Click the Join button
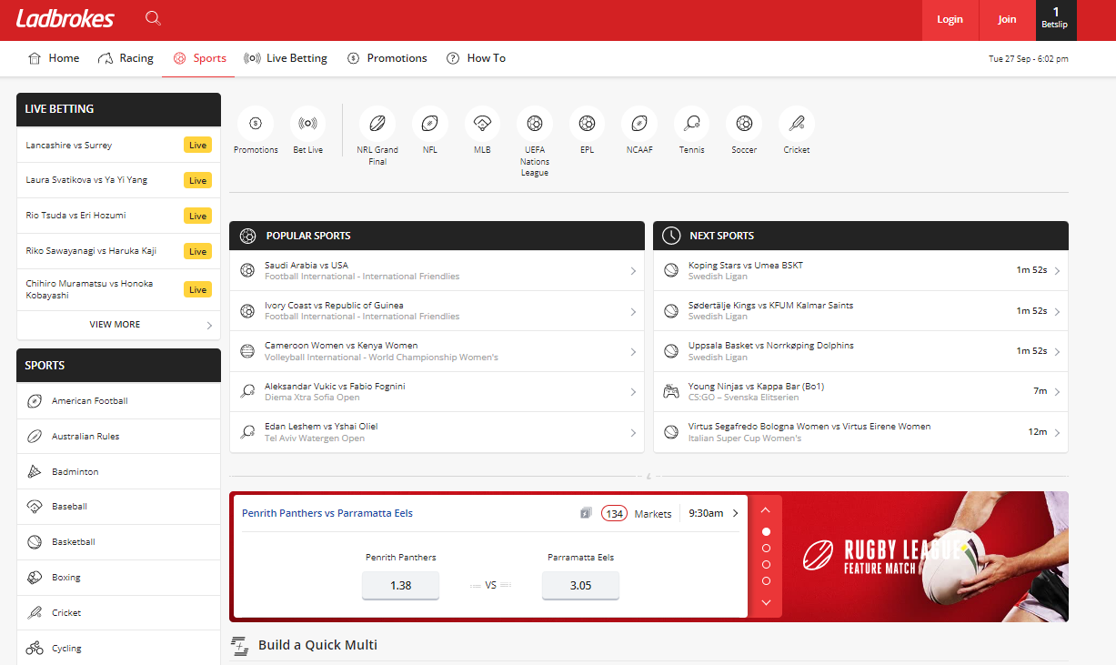Screen dimensions: 1116x665 1007,20
